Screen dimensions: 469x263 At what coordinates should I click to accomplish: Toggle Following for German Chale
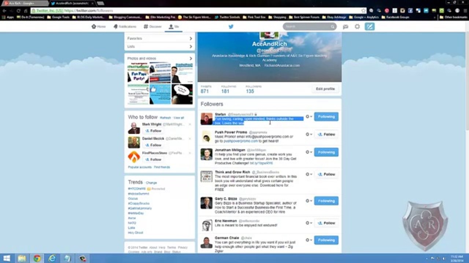326,240
